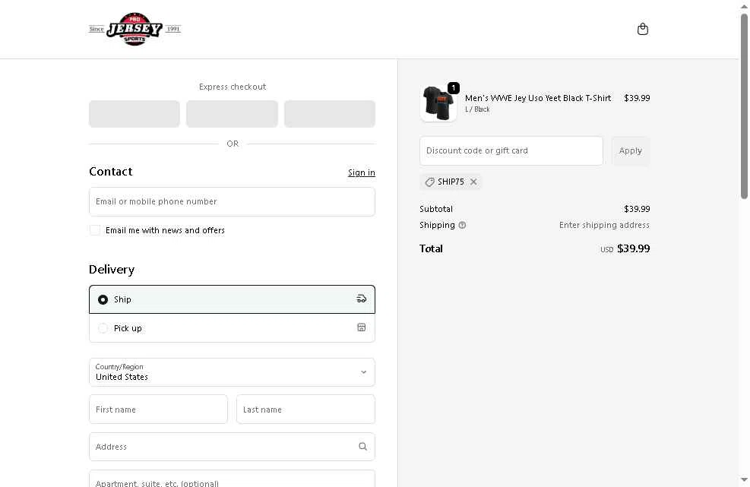This screenshot has width=750, height=487.
Task: Open the shipping info help icon
Action: pyautogui.click(x=462, y=225)
